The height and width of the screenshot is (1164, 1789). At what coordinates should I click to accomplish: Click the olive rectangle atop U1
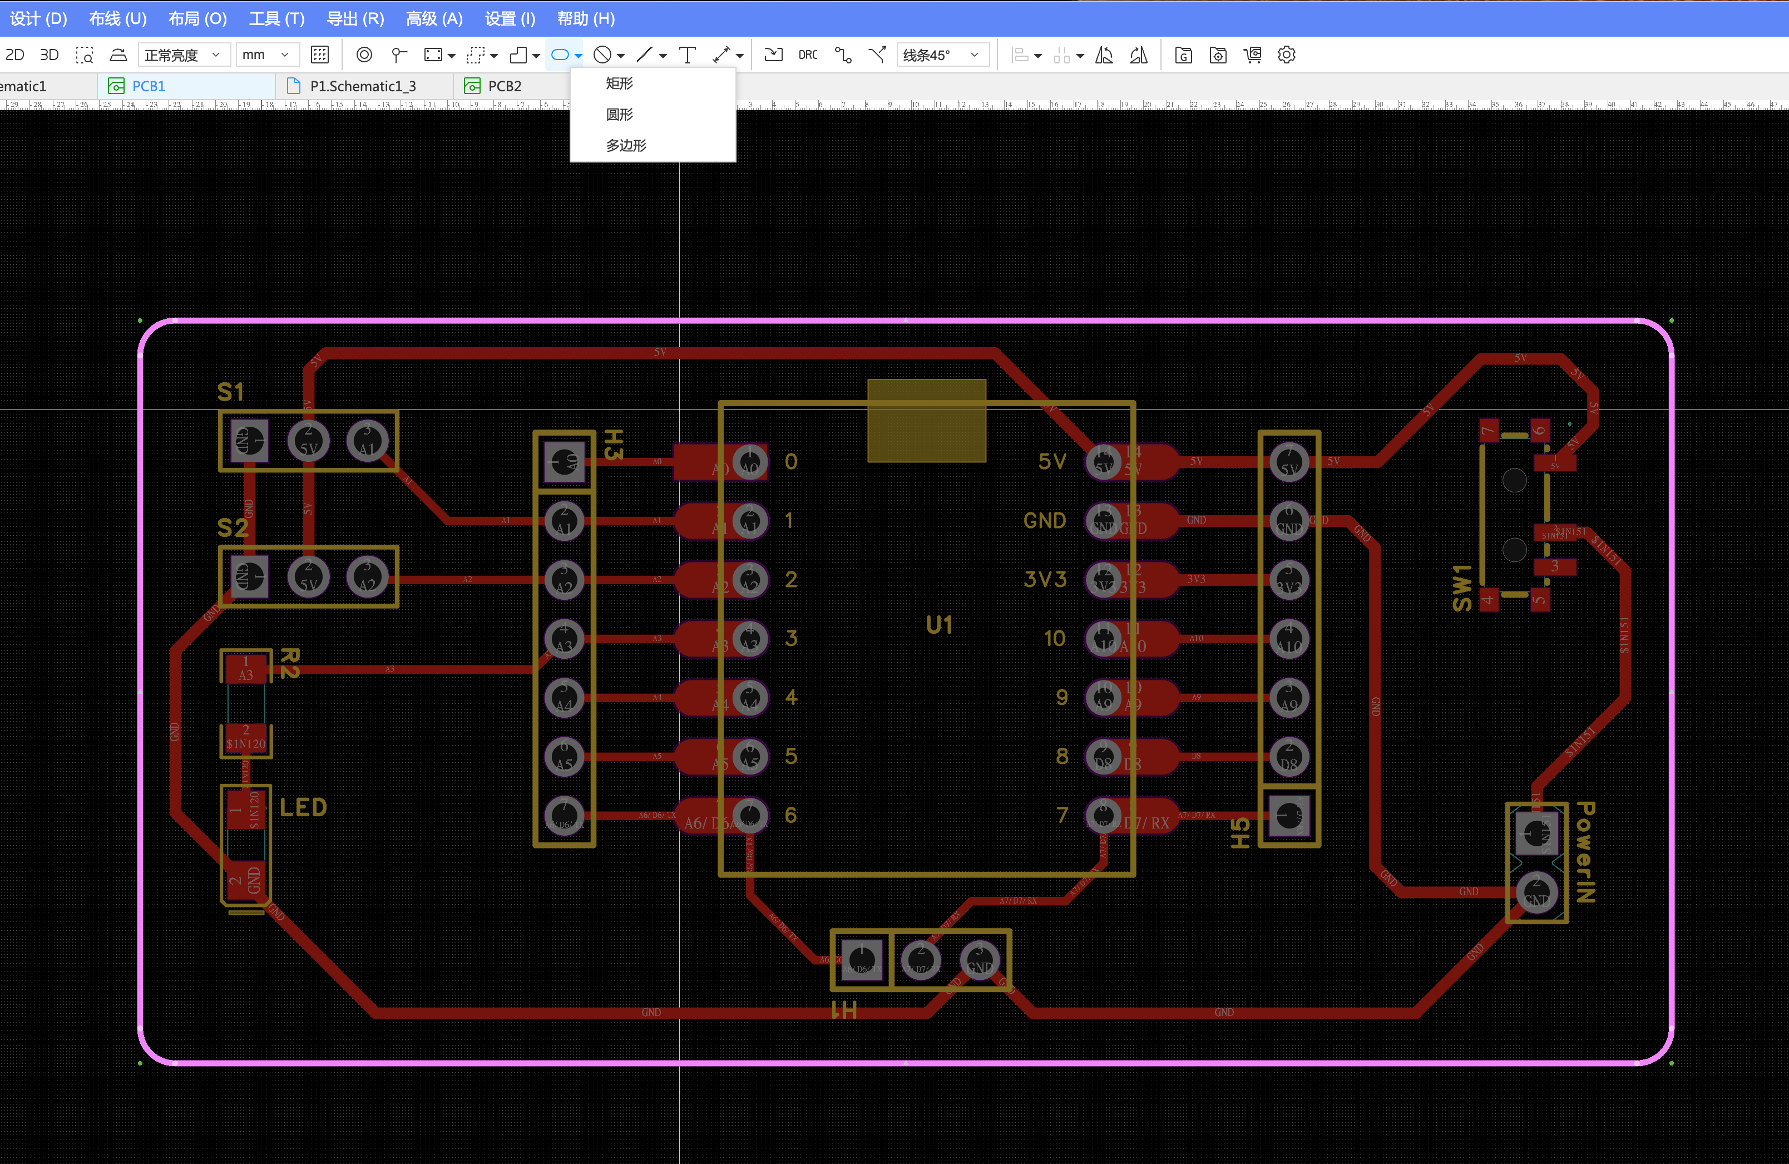pyautogui.click(x=926, y=420)
